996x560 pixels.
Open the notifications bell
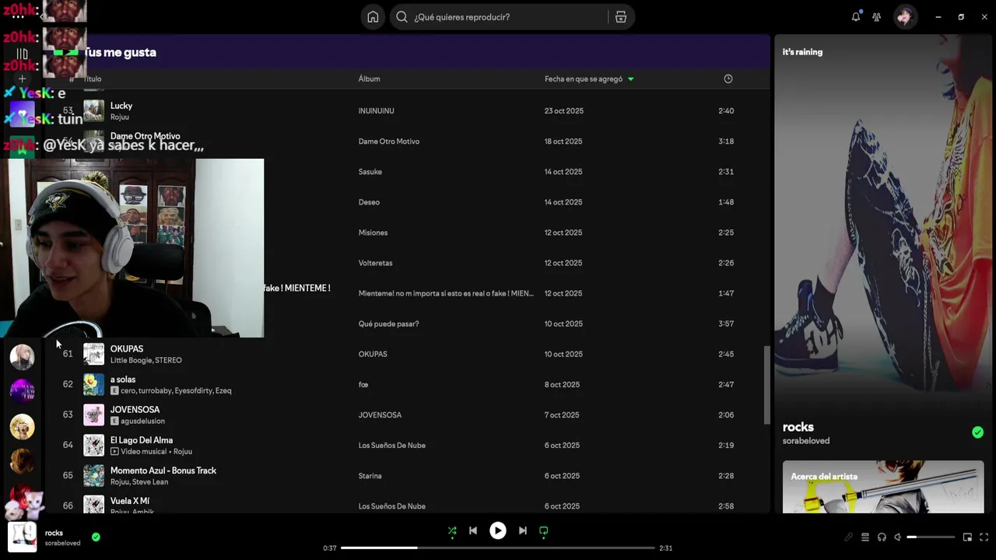[856, 16]
